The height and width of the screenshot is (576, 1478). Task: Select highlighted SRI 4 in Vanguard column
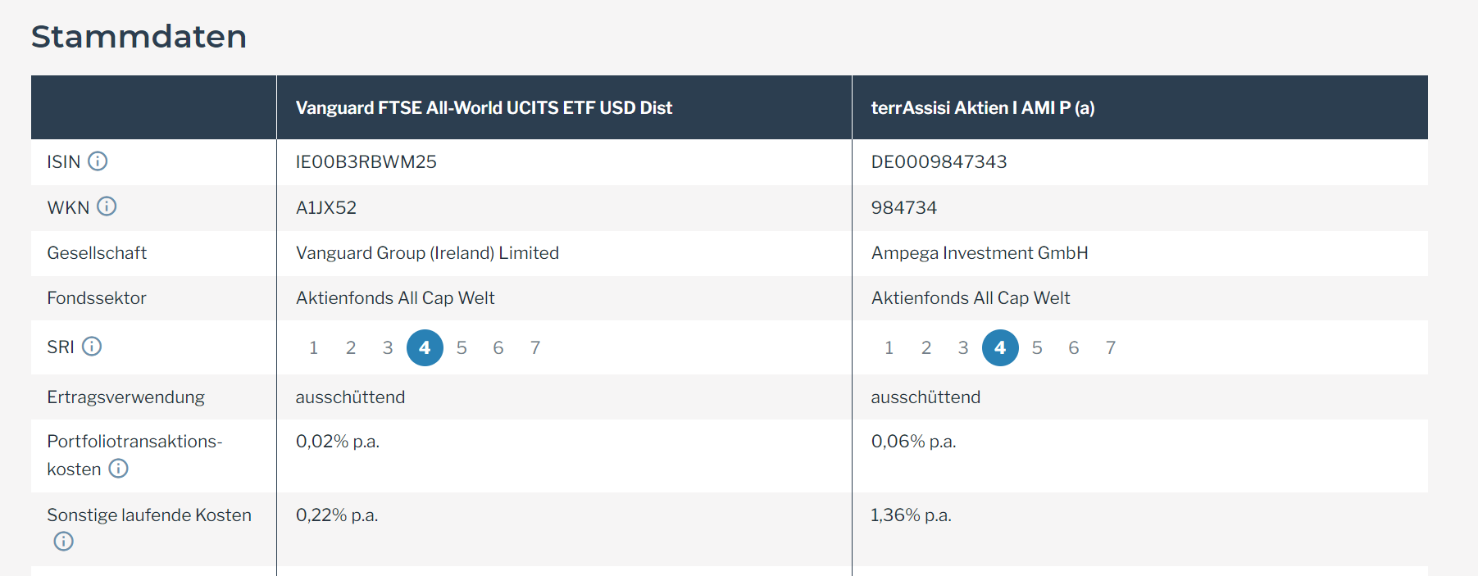pos(425,347)
